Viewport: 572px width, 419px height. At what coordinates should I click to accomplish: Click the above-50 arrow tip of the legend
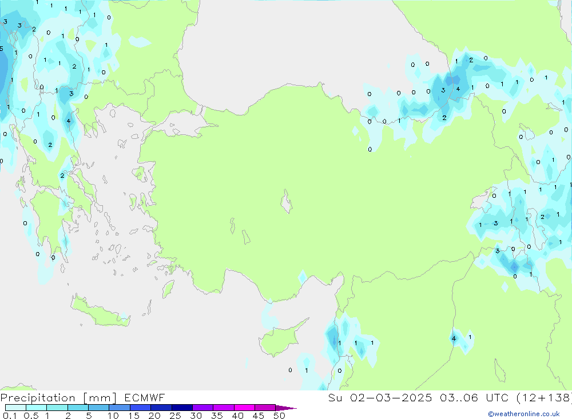(287, 408)
